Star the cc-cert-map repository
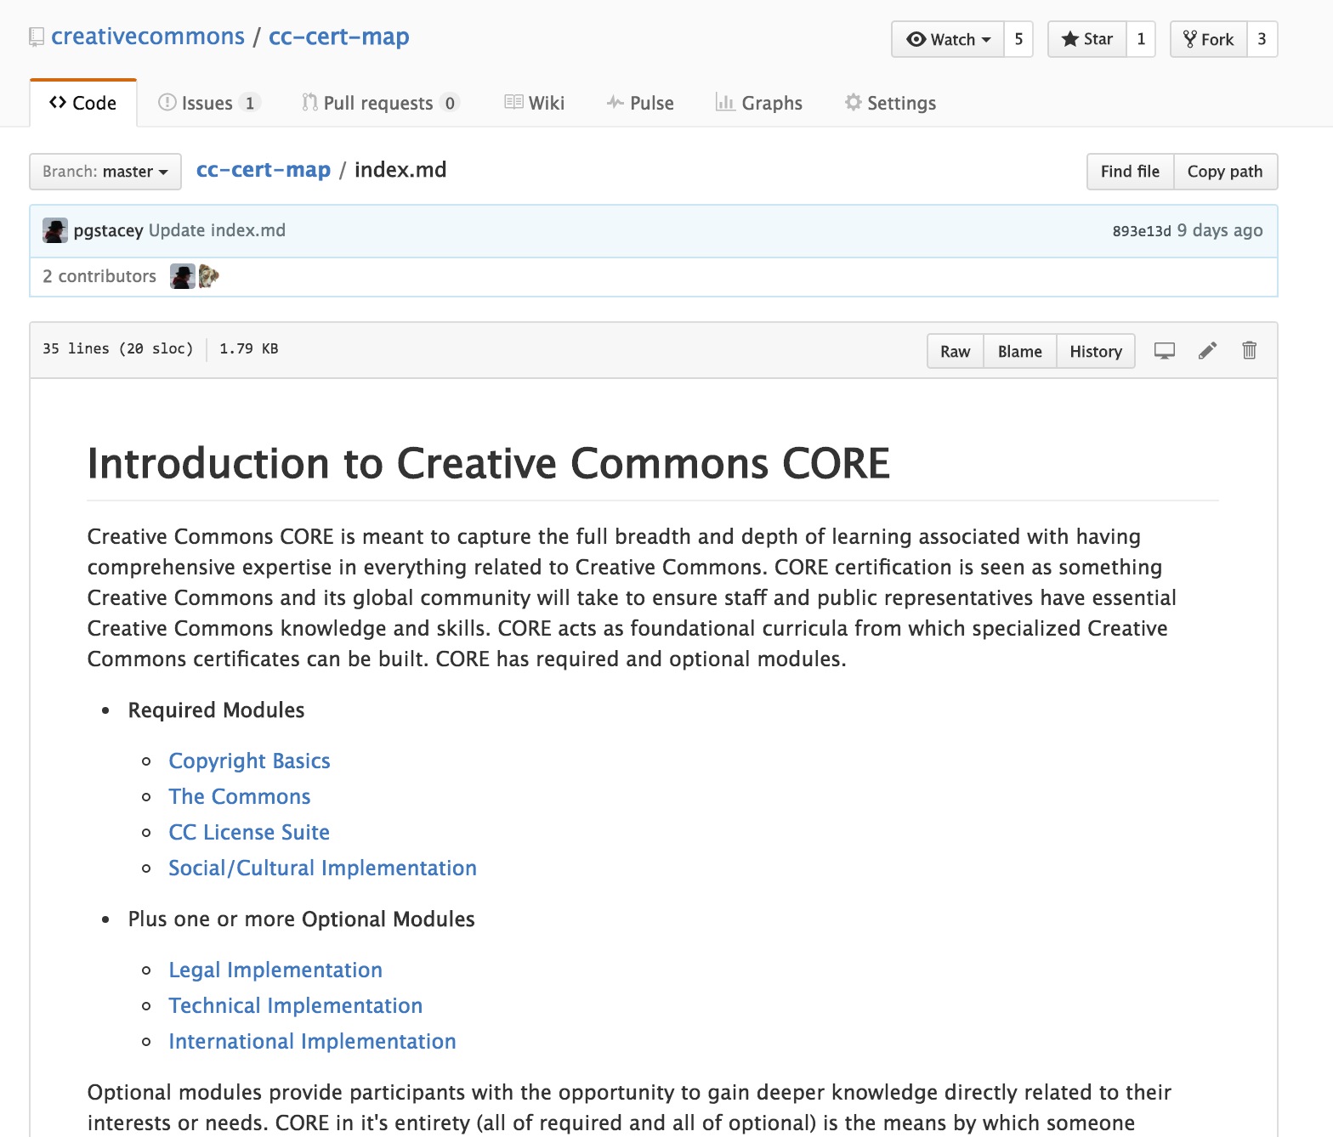Viewport: 1333px width, 1137px height. point(1086,39)
